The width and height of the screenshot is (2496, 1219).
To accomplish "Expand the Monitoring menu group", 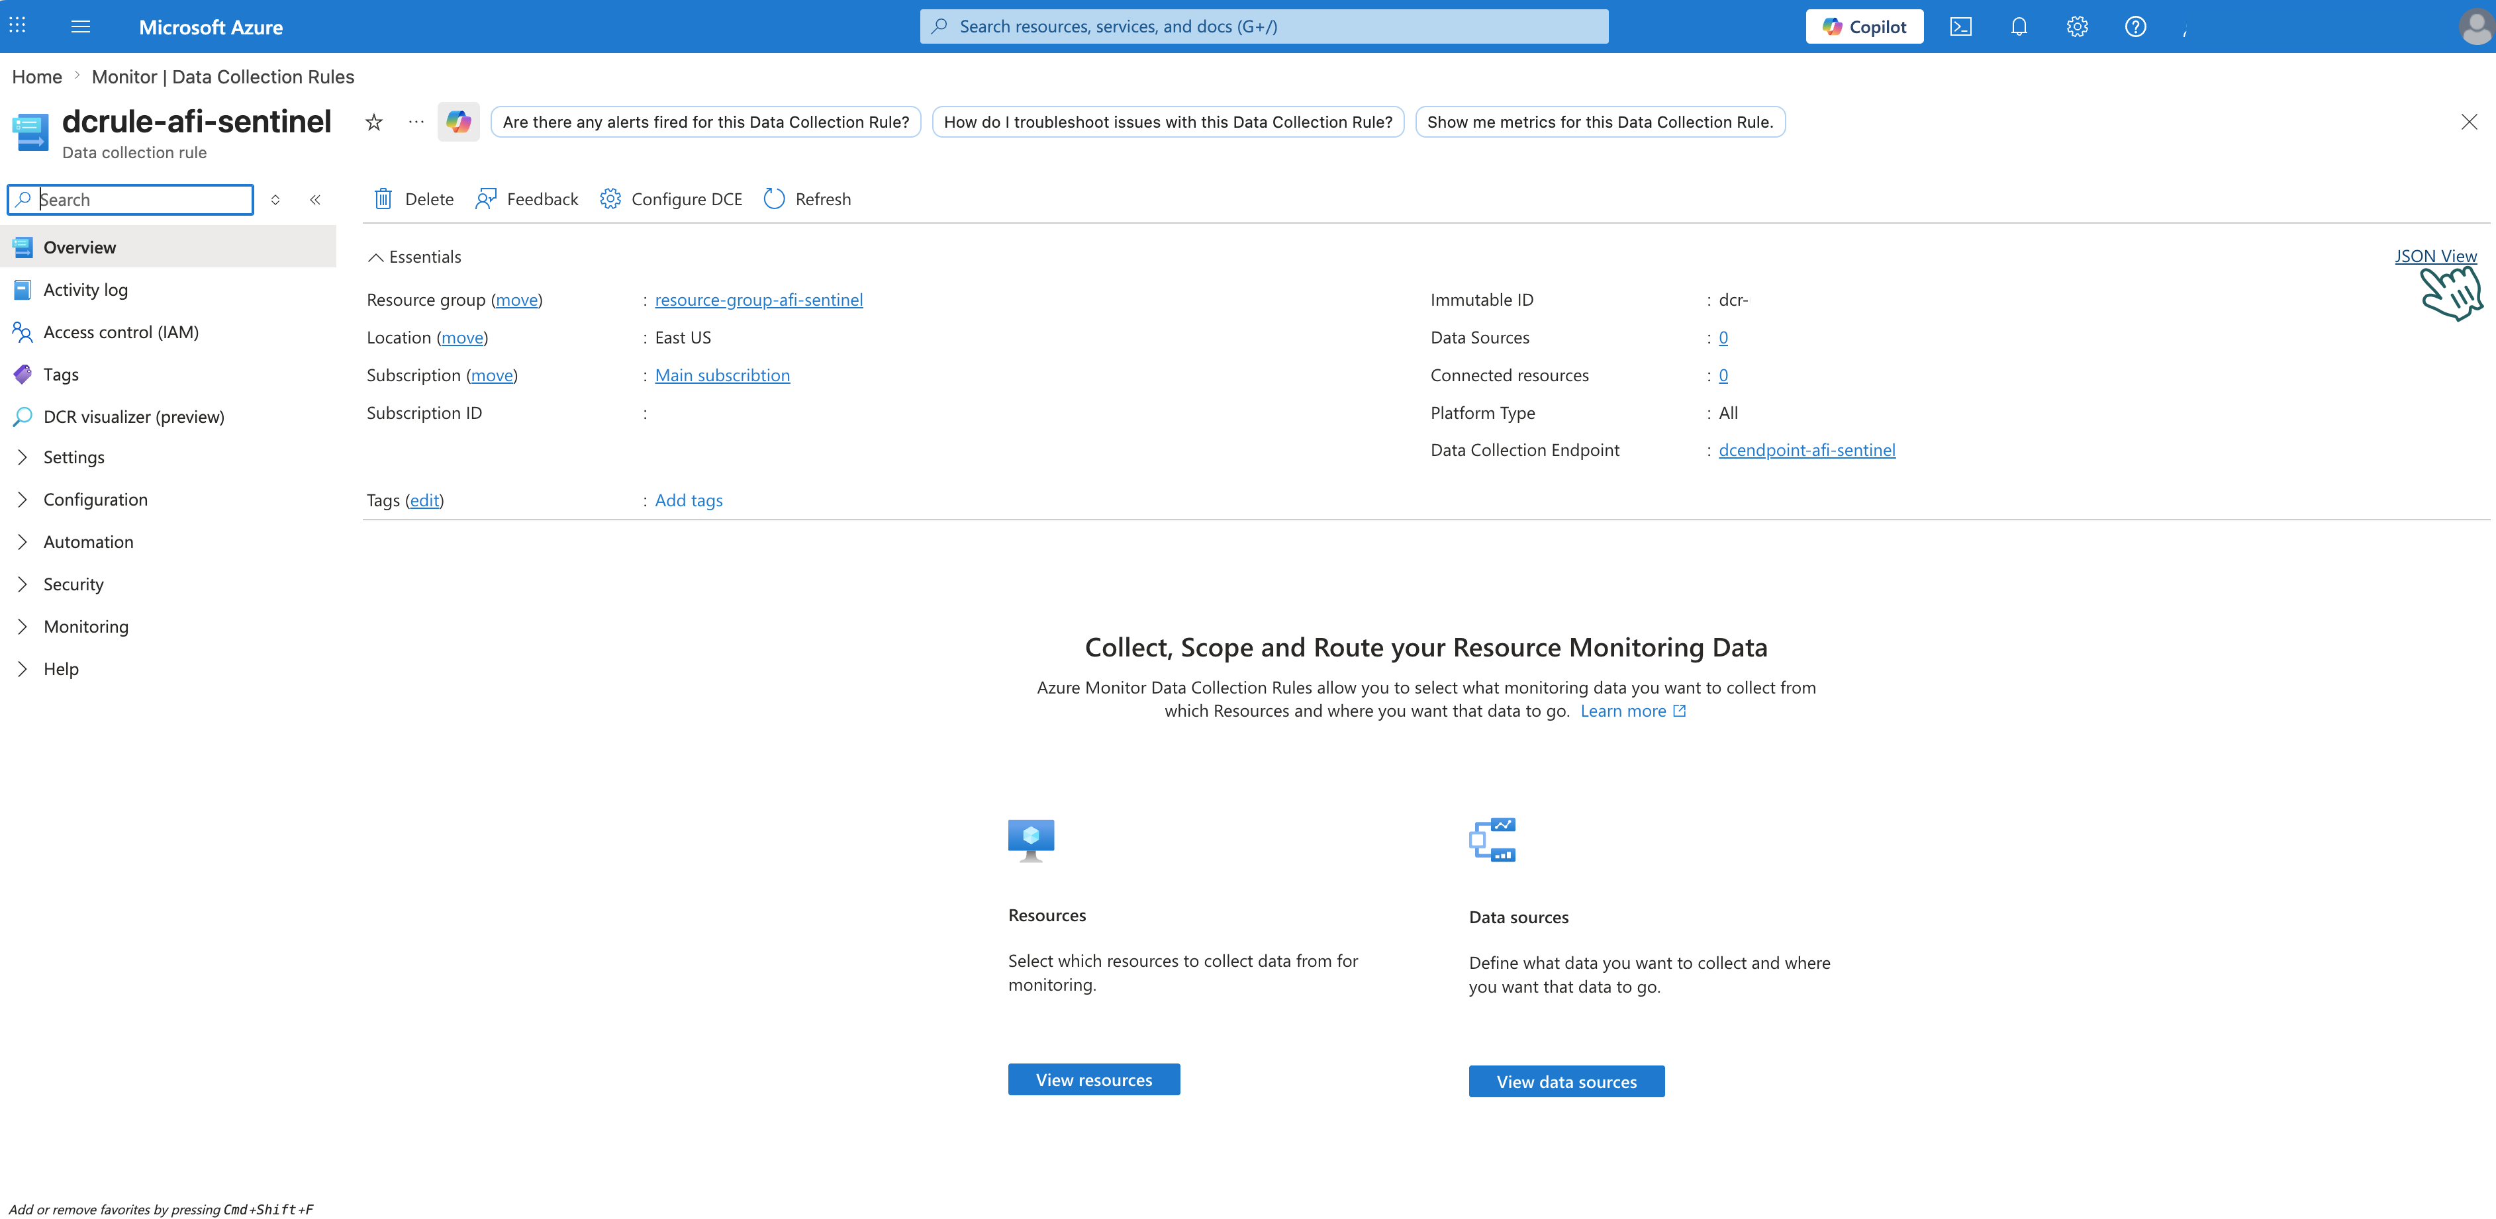I will pyautogui.click(x=23, y=627).
